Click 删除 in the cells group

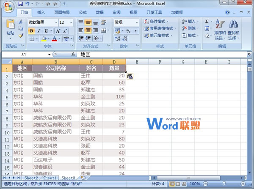point(190,28)
